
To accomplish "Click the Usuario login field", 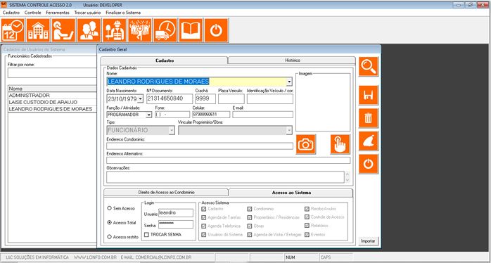I will [176, 213].
